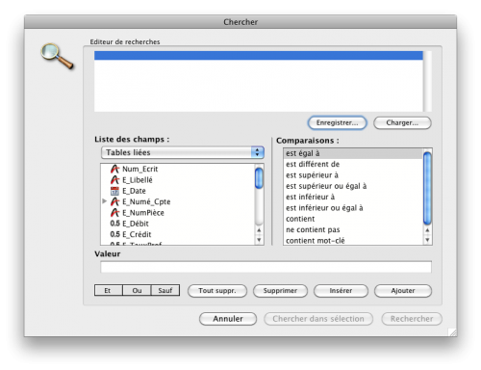Select the field E_Date
Screen dimensions: 481x370
tap(134, 191)
